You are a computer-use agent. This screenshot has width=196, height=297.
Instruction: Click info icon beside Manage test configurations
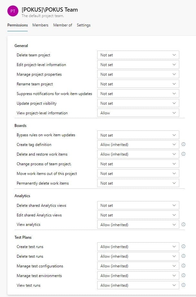183,266
